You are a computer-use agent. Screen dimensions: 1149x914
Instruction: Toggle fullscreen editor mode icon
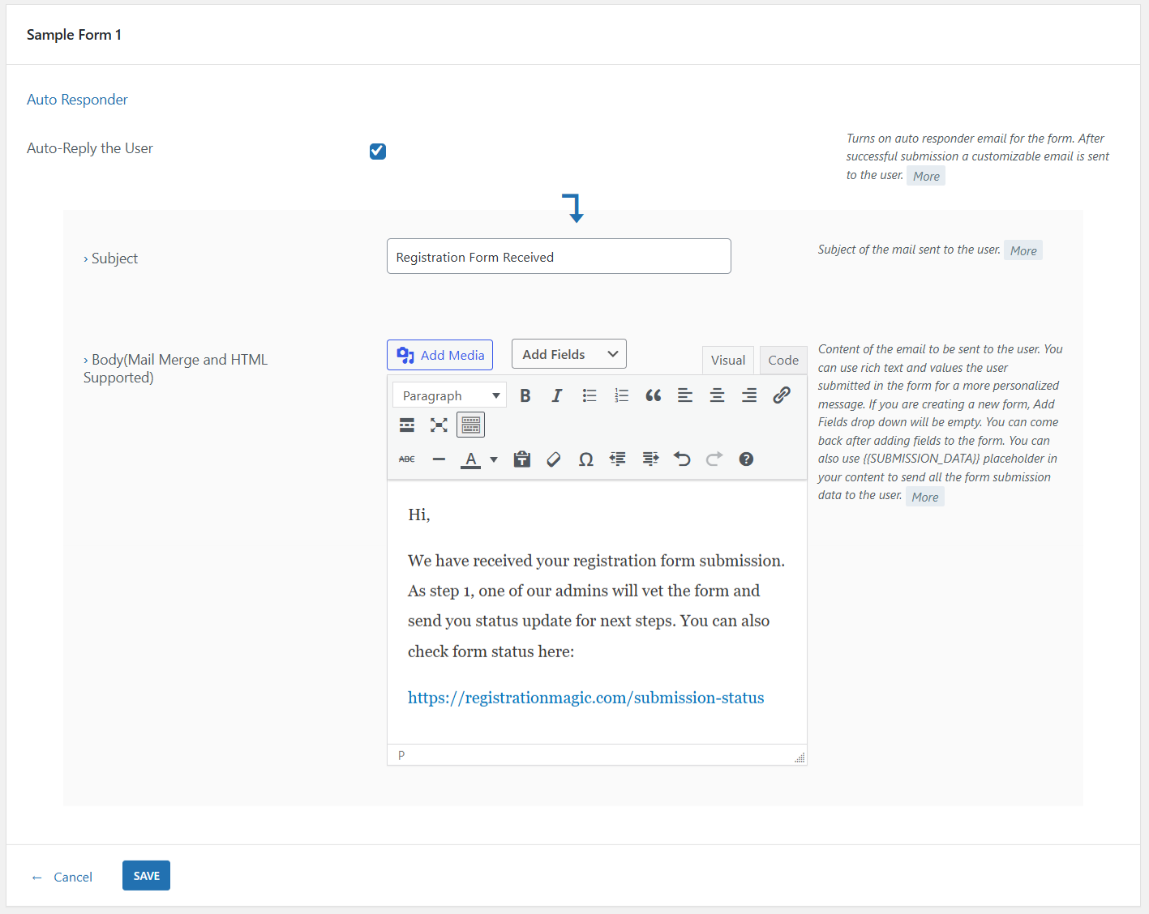[439, 425]
